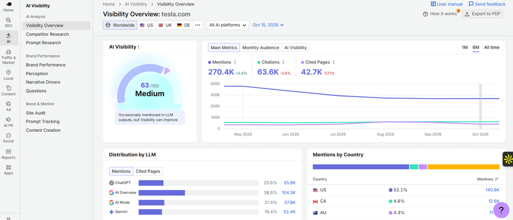Open the AI PR megaphone icon
This screenshot has height=220, width=513.
(x=9, y=122)
